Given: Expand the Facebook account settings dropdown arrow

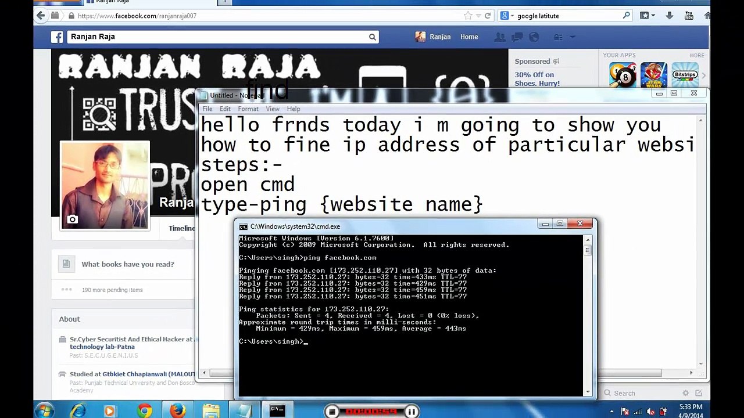Looking at the screenshot, I should pyautogui.click(x=573, y=37).
